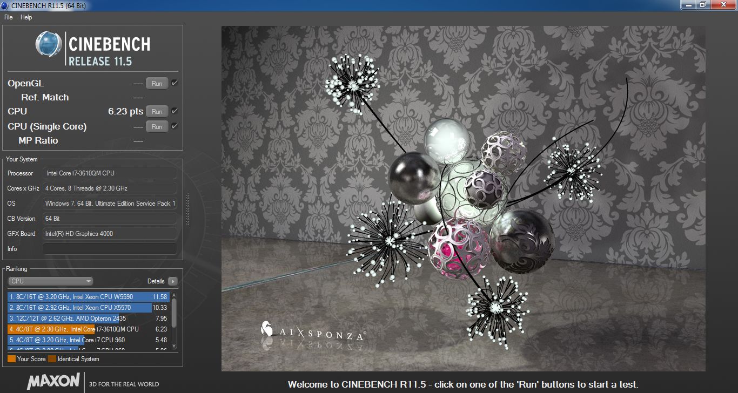Minimize the Cinebench window

690,4
